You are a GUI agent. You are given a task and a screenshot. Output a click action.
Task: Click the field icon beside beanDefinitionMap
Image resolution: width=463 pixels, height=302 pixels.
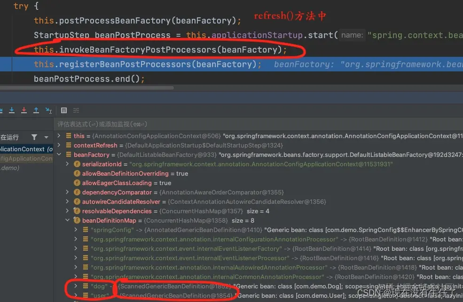pyautogui.click(x=77, y=220)
